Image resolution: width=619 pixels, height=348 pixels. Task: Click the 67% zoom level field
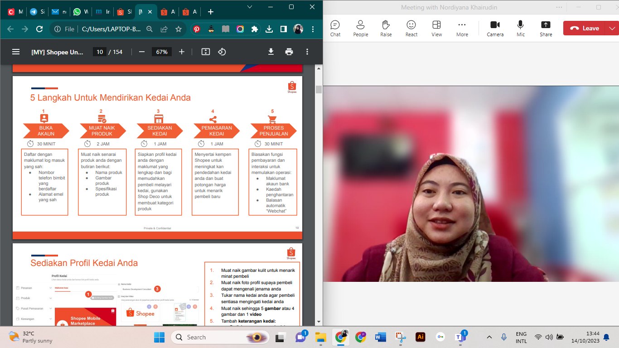point(162,52)
